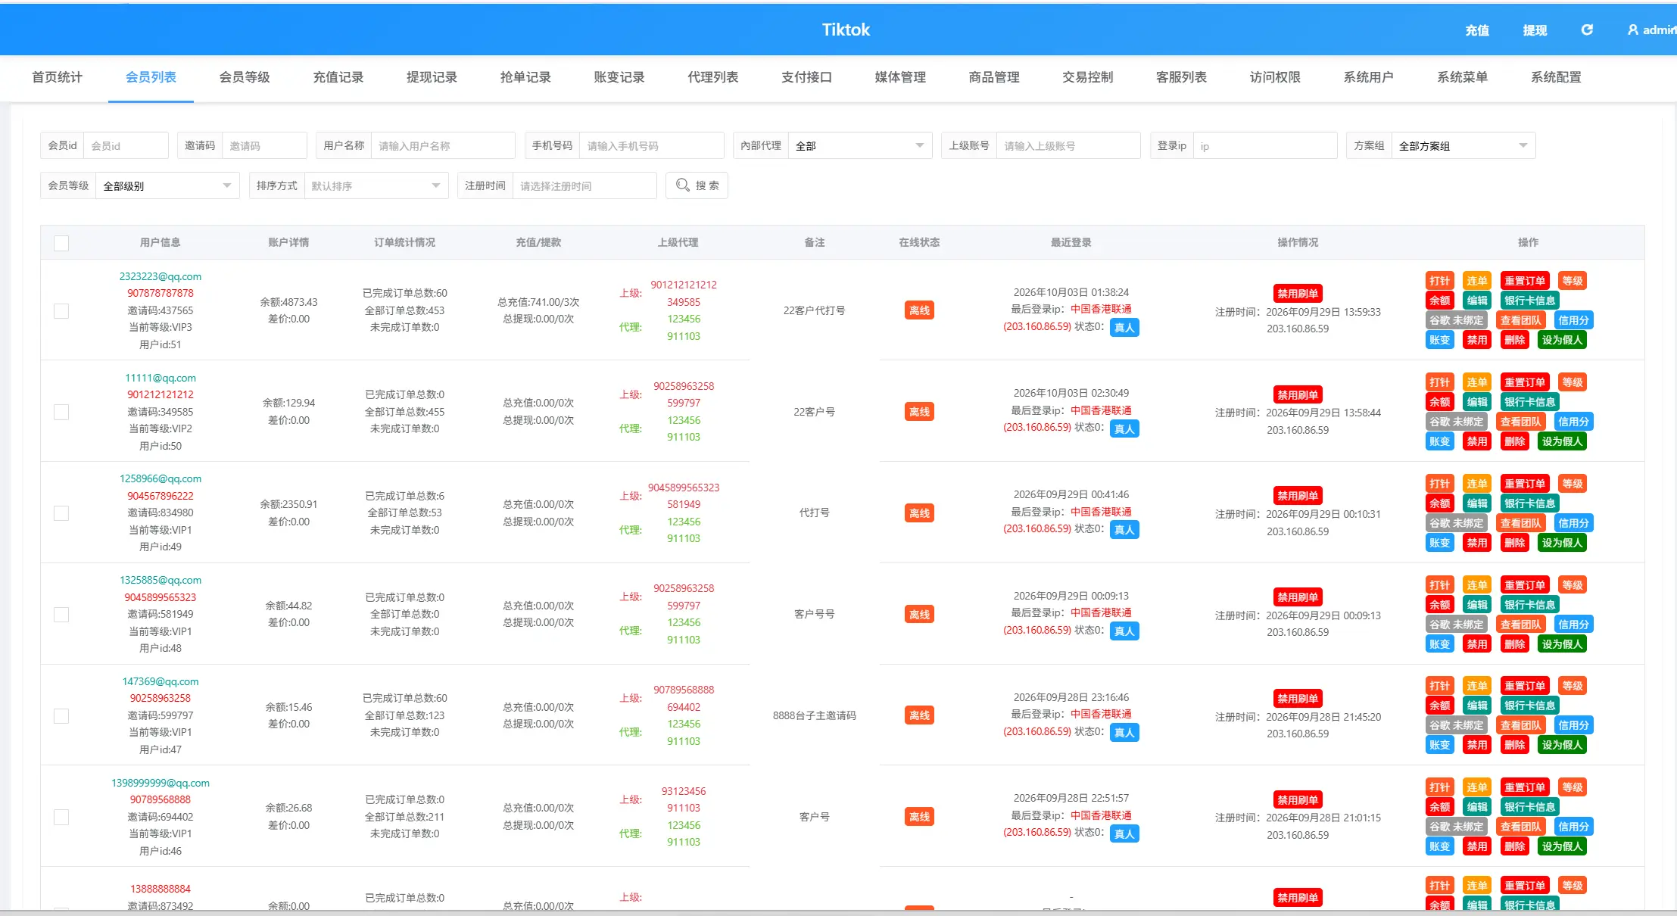Image resolution: width=1677 pixels, height=916 pixels.
Task: Click 充值 in the top header
Action: click(1476, 30)
